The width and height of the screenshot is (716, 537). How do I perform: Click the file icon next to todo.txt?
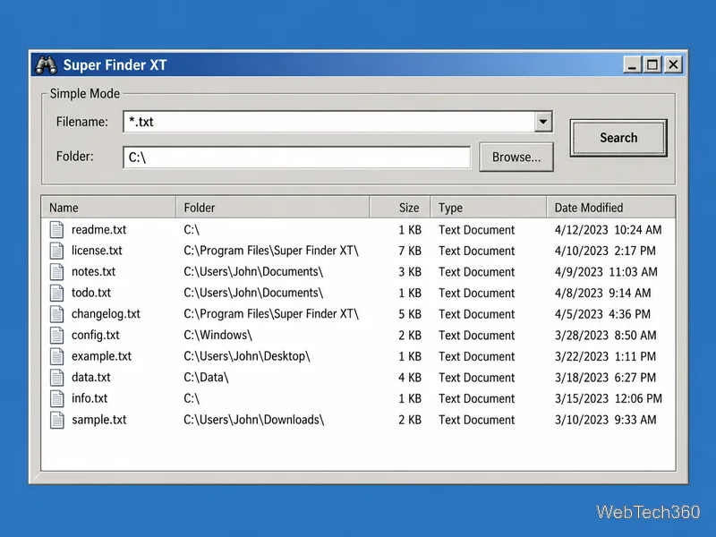(56, 293)
